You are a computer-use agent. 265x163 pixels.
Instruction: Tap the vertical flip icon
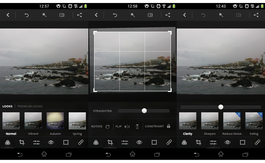pos(137,127)
